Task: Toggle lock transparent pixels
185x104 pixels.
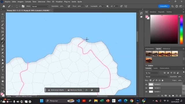Action: [x=151, y=80]
